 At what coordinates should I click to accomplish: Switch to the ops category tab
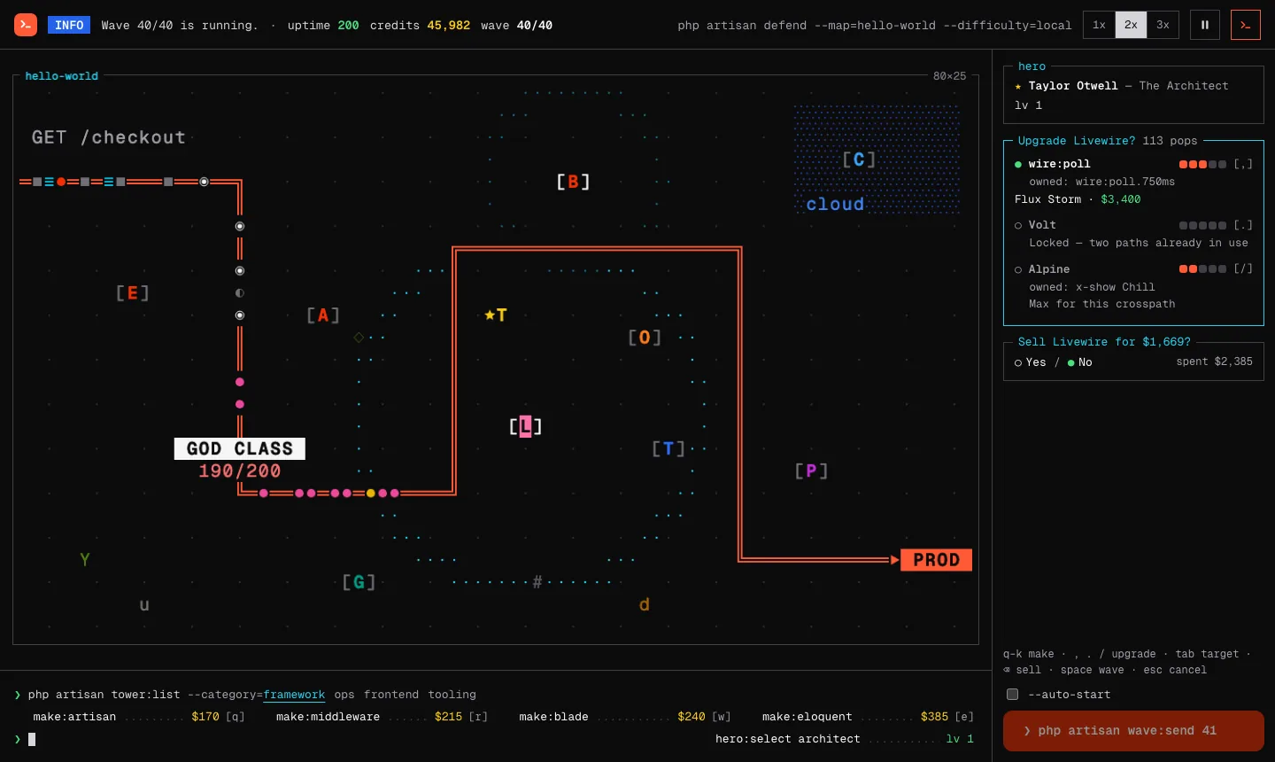(344, 695)
